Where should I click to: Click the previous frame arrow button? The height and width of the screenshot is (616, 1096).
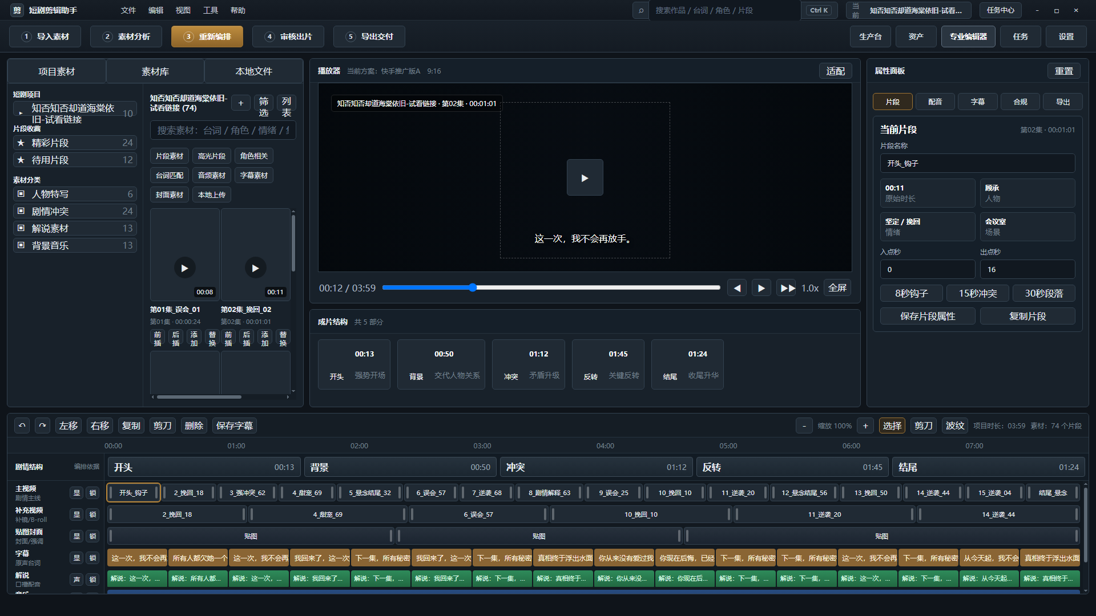[x=737, y=288]
